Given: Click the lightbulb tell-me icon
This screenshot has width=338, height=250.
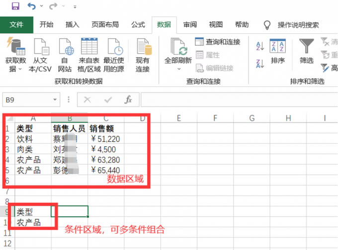Looking at the screenshot, I should click(267, 25).
